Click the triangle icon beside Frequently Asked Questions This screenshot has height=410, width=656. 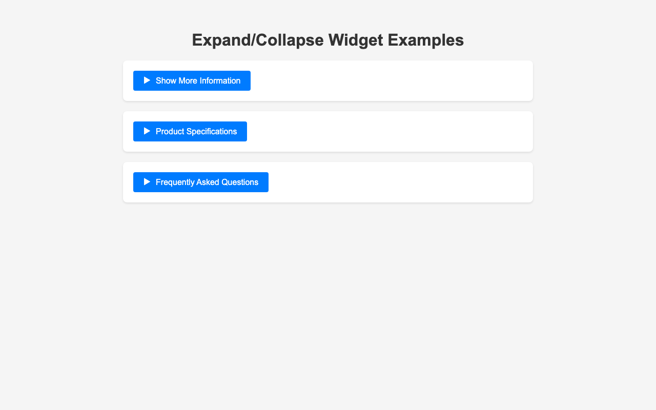tap(147, 182)
